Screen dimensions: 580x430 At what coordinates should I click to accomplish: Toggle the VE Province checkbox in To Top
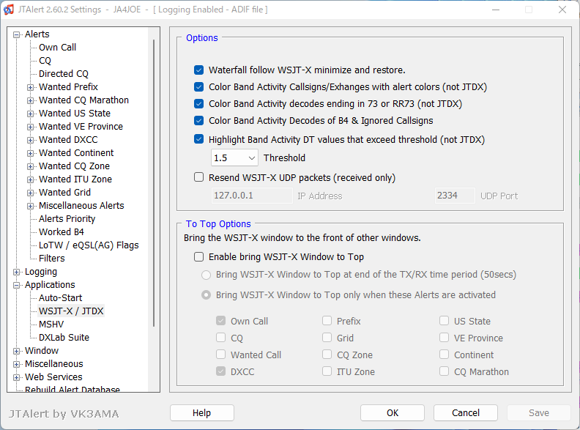(x=445, y=338)
